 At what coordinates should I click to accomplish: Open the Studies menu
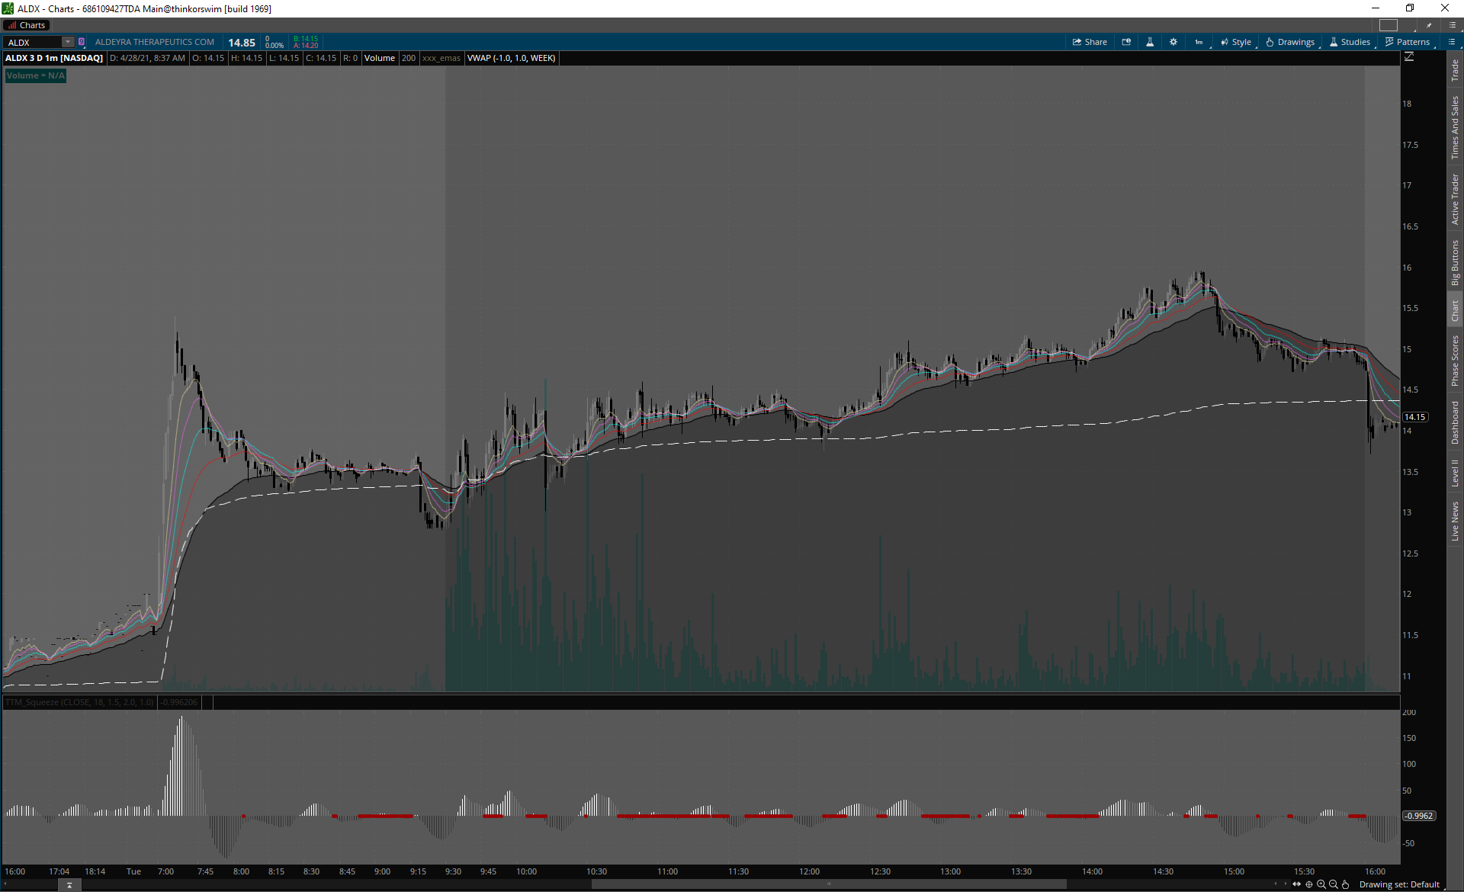click(x=1350, y=42)
